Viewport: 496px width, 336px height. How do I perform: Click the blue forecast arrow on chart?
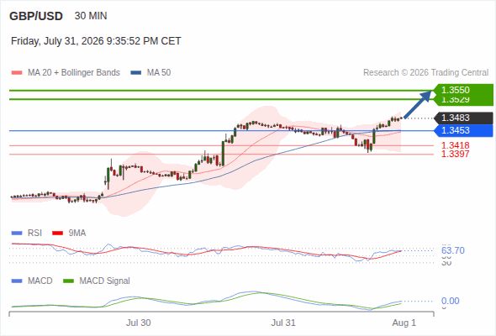[418, 105]
